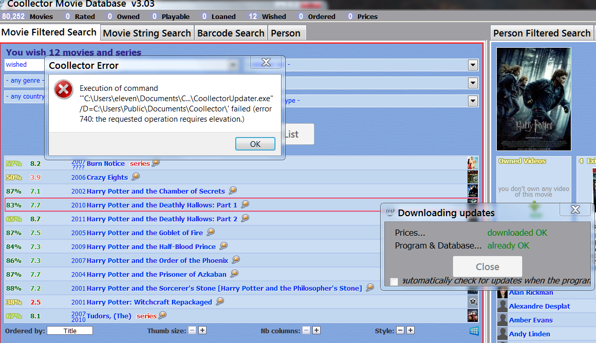Enable automatic update check checkbox
The width and height of the screenshot is (596, 343).
point(394,281)
